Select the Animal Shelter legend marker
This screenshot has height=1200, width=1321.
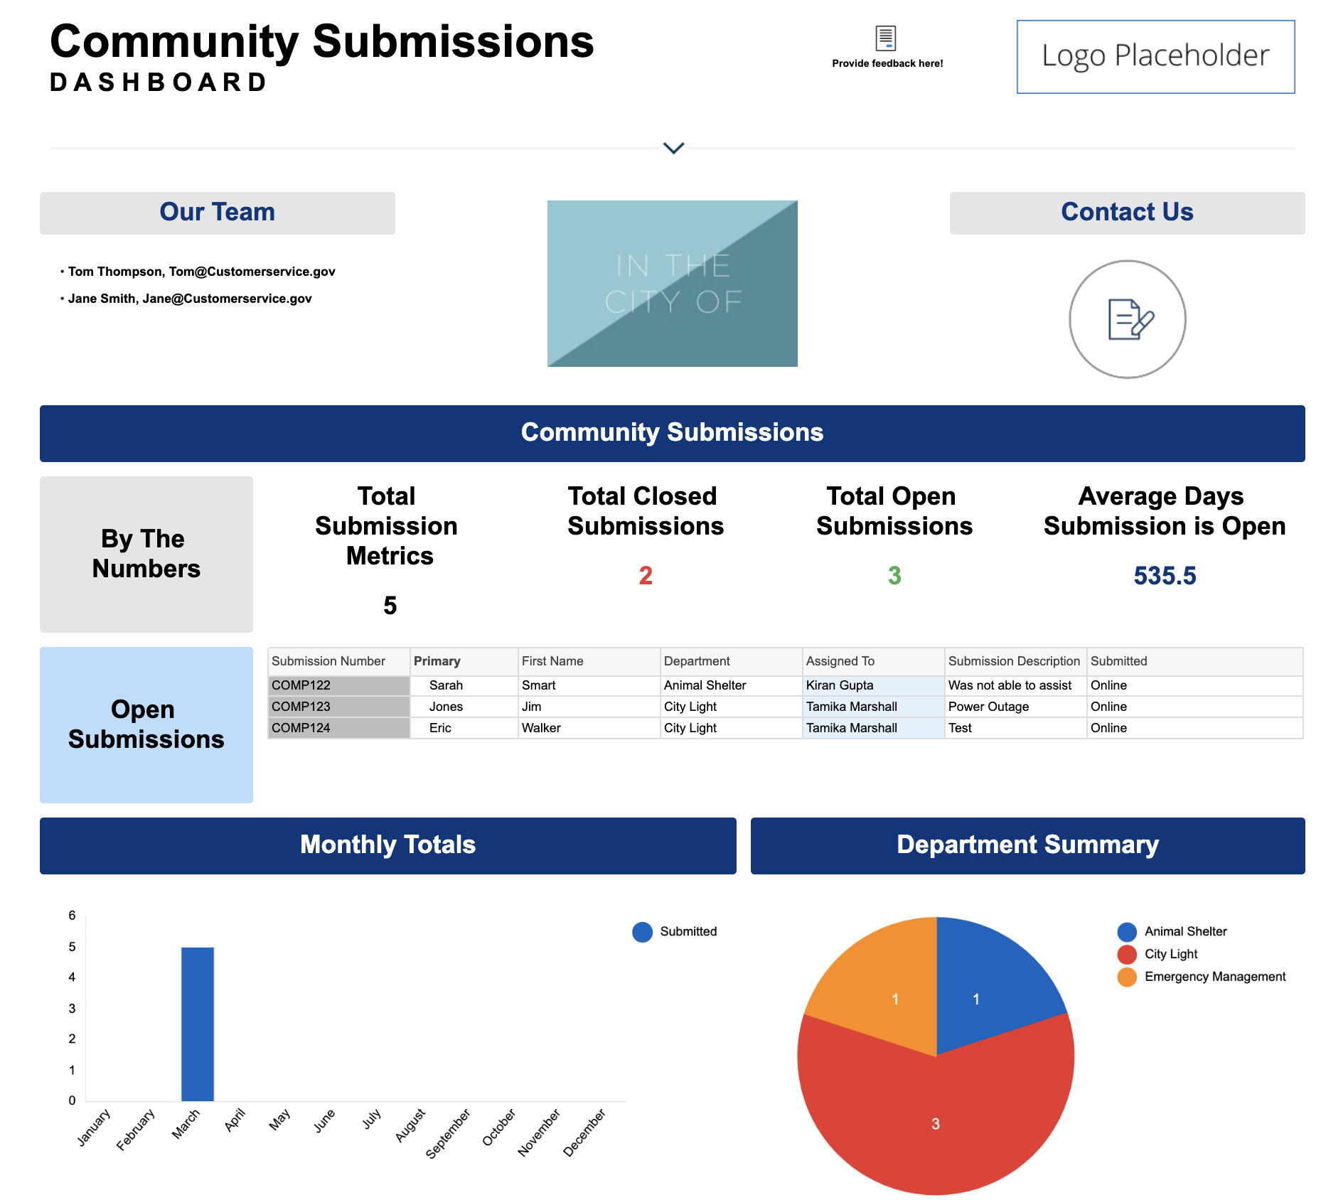click(x=1127, y=931)
